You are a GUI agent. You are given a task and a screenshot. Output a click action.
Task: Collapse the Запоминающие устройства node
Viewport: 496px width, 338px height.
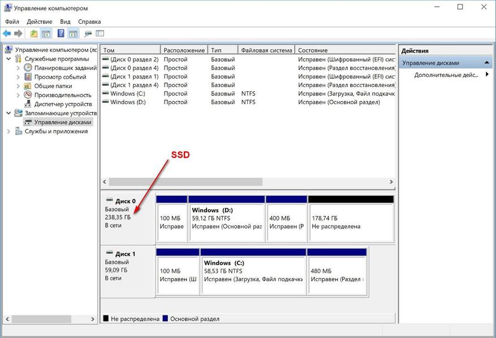pyautogui.click(x=8, y=113)
